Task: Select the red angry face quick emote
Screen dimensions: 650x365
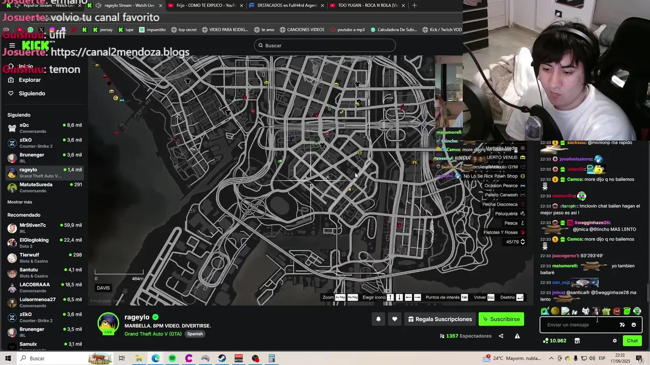Action: point(616,311)
